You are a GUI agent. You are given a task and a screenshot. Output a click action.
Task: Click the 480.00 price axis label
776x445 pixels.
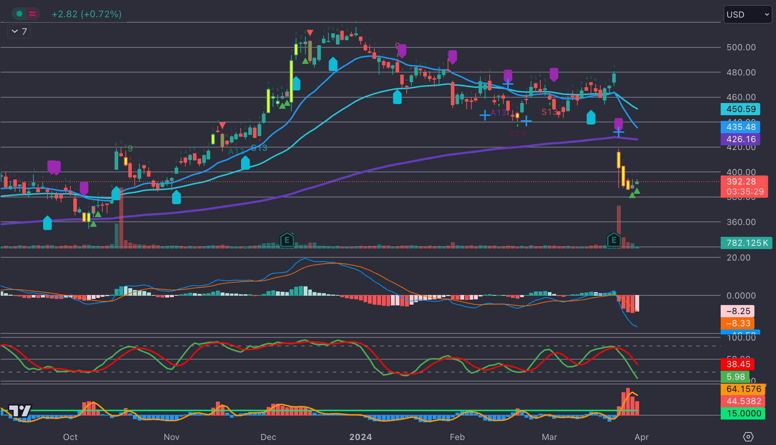pos(741,72)
